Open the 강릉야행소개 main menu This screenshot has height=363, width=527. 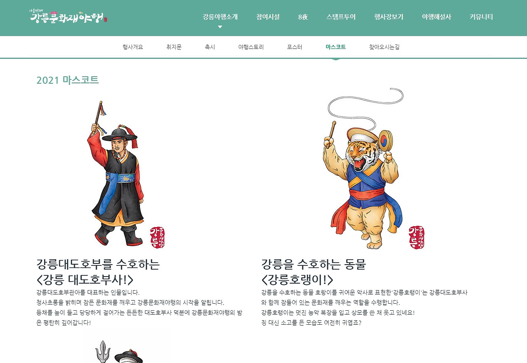click(x=220, y=17)
